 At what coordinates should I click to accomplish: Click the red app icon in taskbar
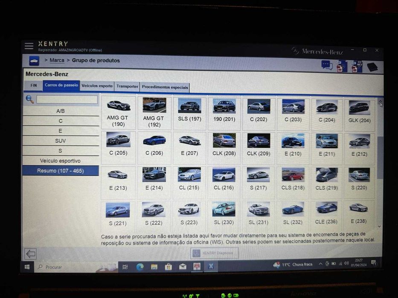[197, 266]
